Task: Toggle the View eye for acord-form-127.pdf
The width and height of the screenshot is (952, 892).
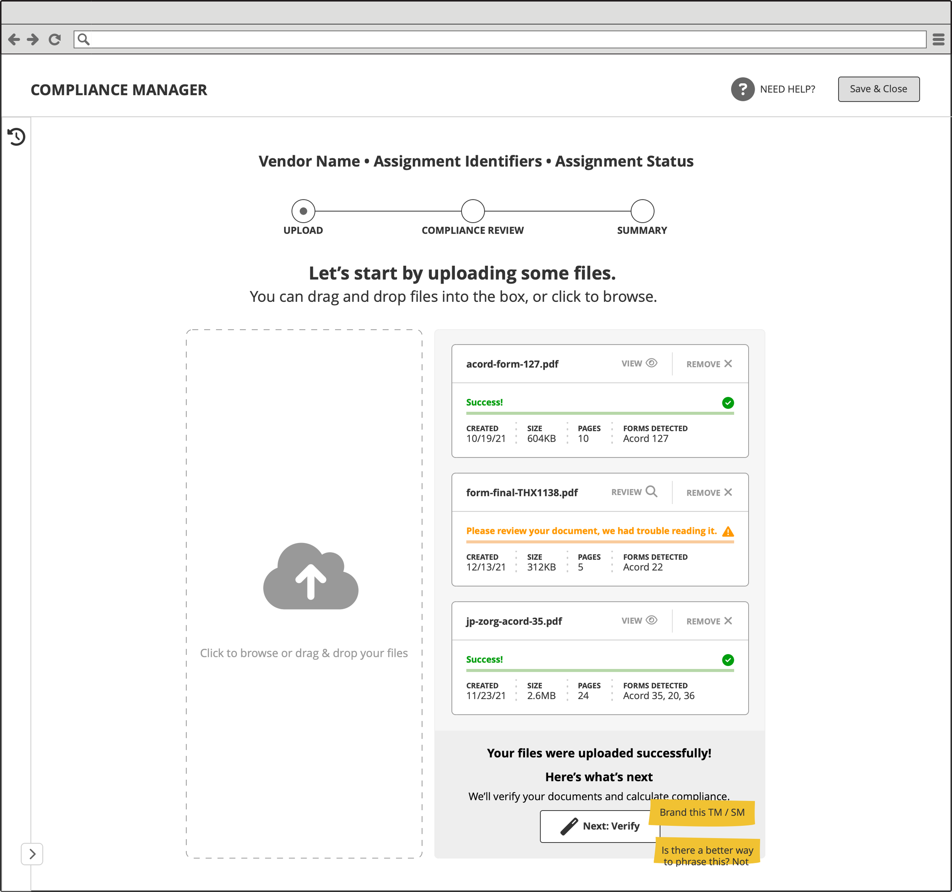Action: pyautogui.click(x=652, y=363)
